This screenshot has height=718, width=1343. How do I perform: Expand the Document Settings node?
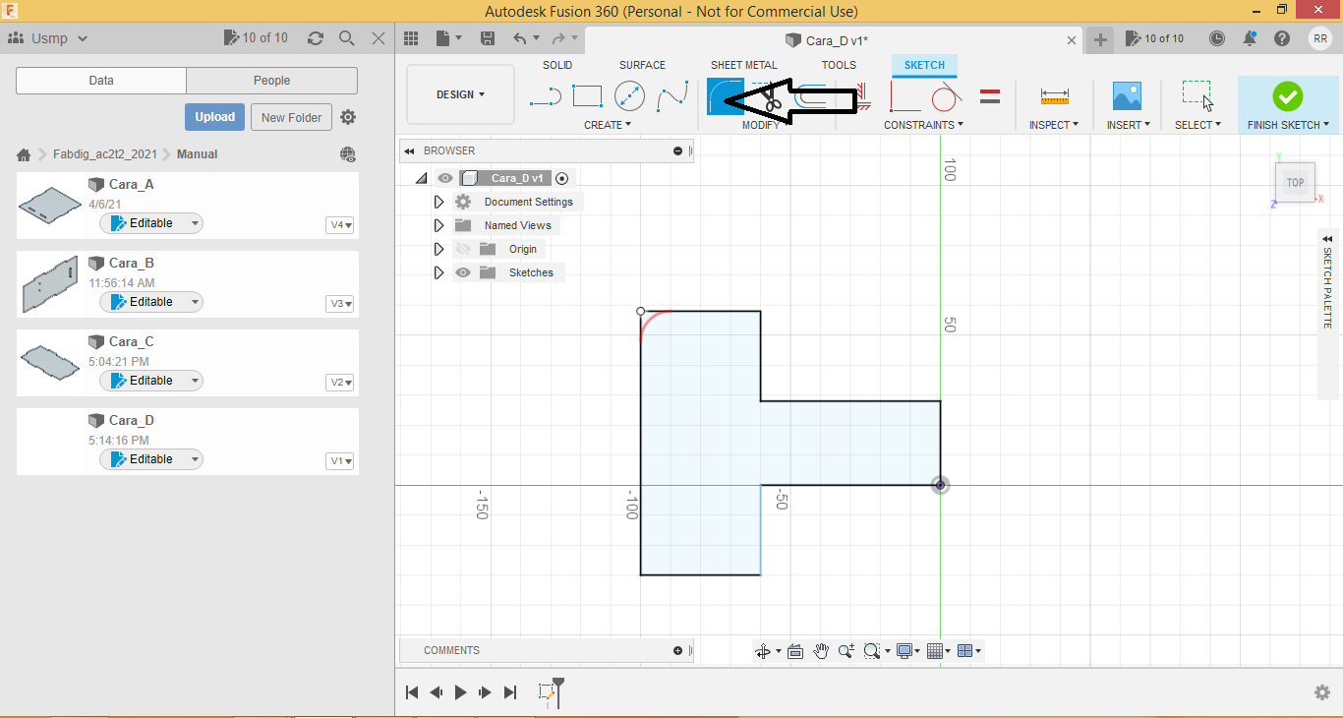pyautogui.click(x=438, y=202)
